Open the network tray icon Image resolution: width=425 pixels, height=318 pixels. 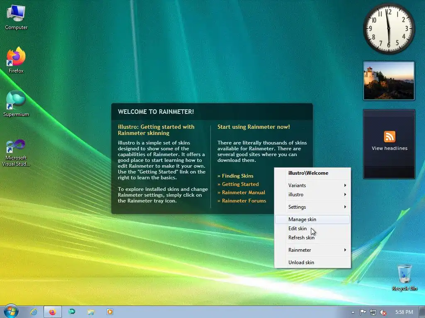pyautogui.click(x=373, y=312)
